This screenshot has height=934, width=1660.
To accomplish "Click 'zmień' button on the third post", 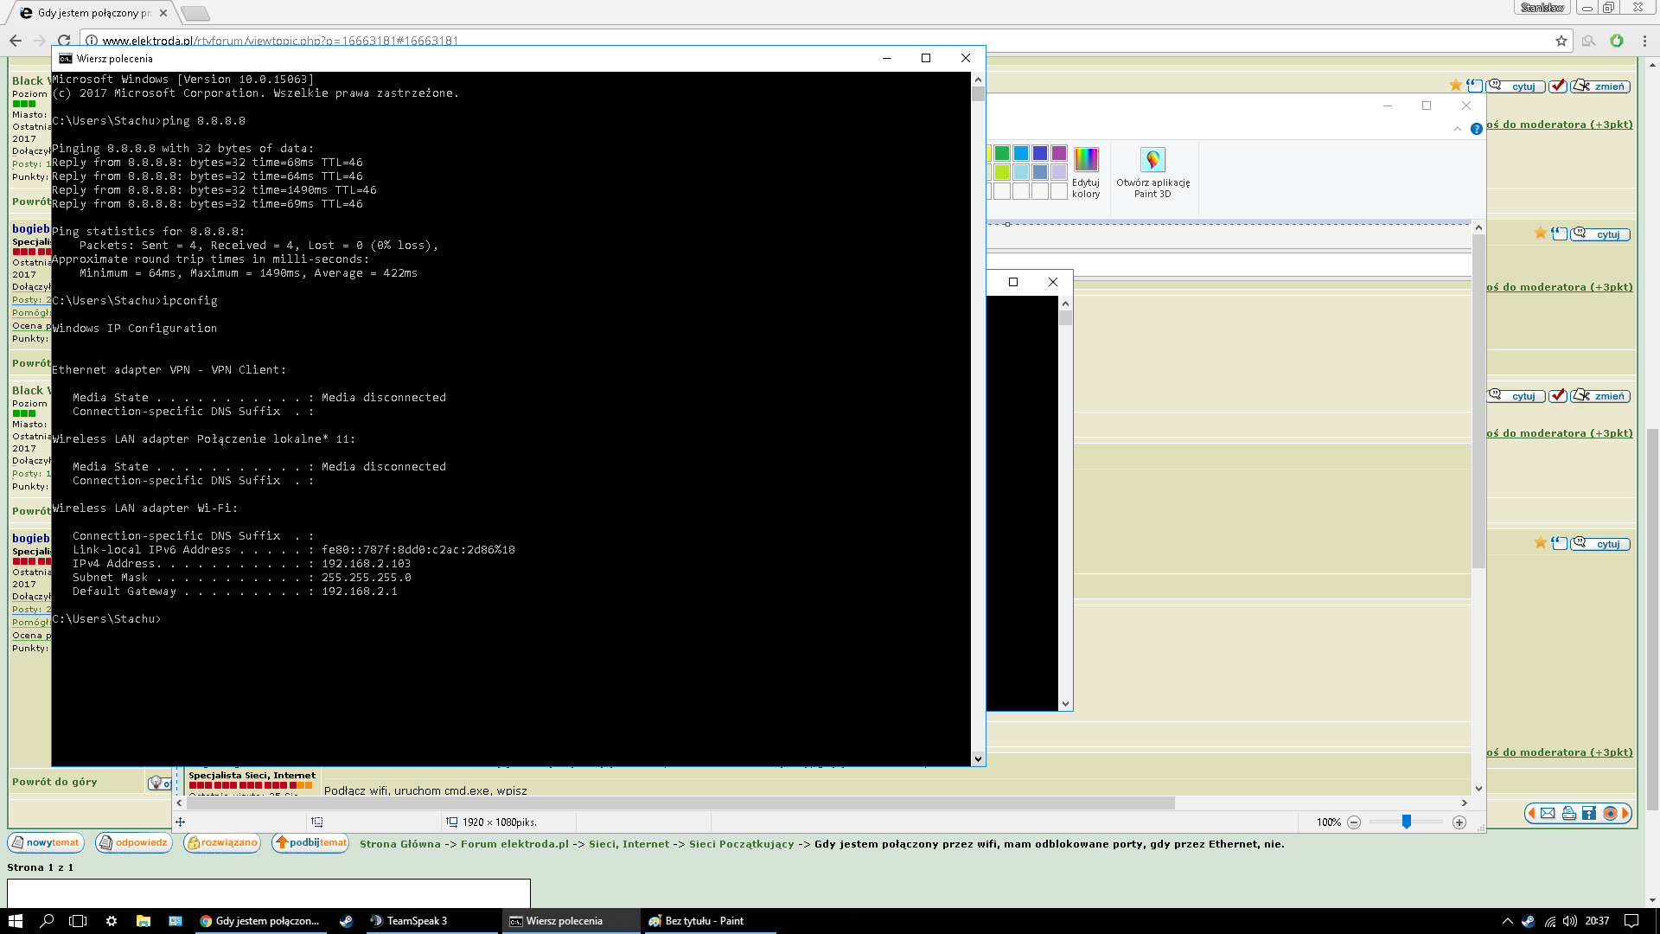I will [x=1600, y=395].
